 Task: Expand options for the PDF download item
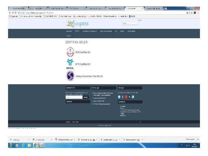74,140
